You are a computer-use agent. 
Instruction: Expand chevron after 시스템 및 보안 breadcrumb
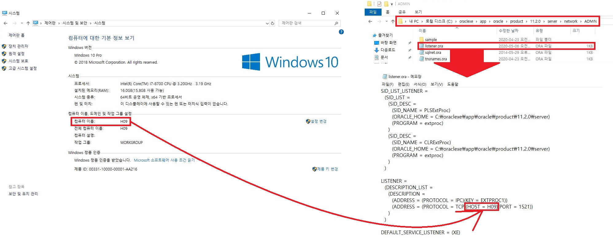click(91, 23)
